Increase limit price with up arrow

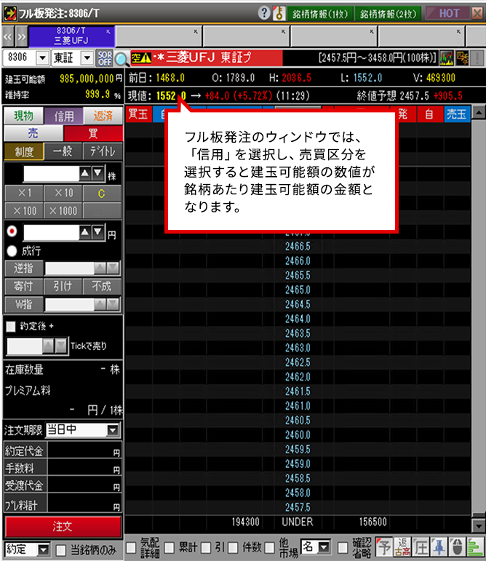[84, 233]
